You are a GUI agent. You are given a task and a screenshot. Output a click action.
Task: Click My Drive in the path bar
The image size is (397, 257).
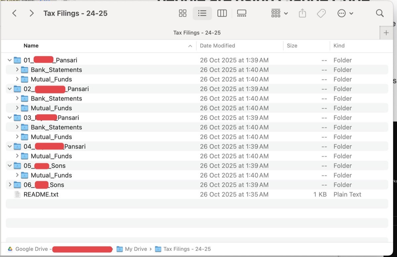click(x=136, y=249)
